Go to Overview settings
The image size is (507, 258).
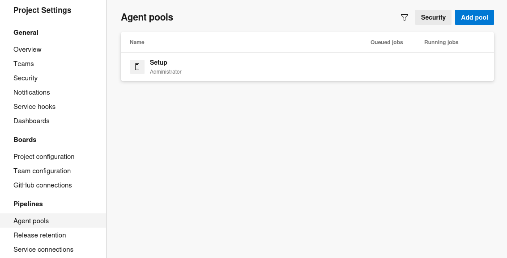tap(27, 50)
